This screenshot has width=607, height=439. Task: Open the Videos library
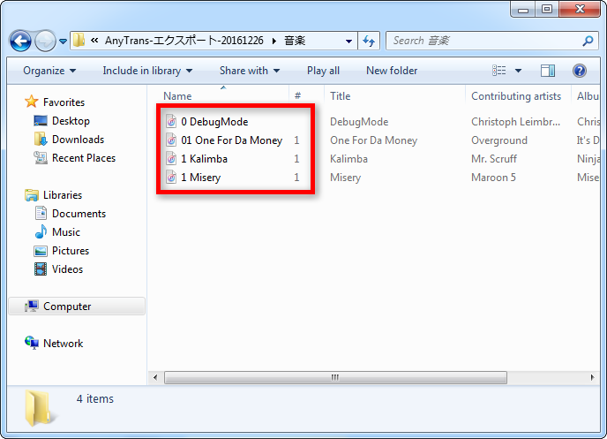[67, 269]
